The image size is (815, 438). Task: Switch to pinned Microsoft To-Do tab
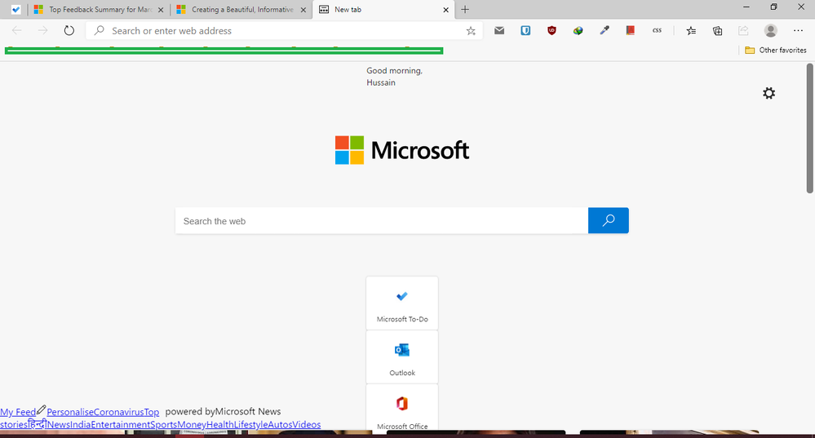16,9
